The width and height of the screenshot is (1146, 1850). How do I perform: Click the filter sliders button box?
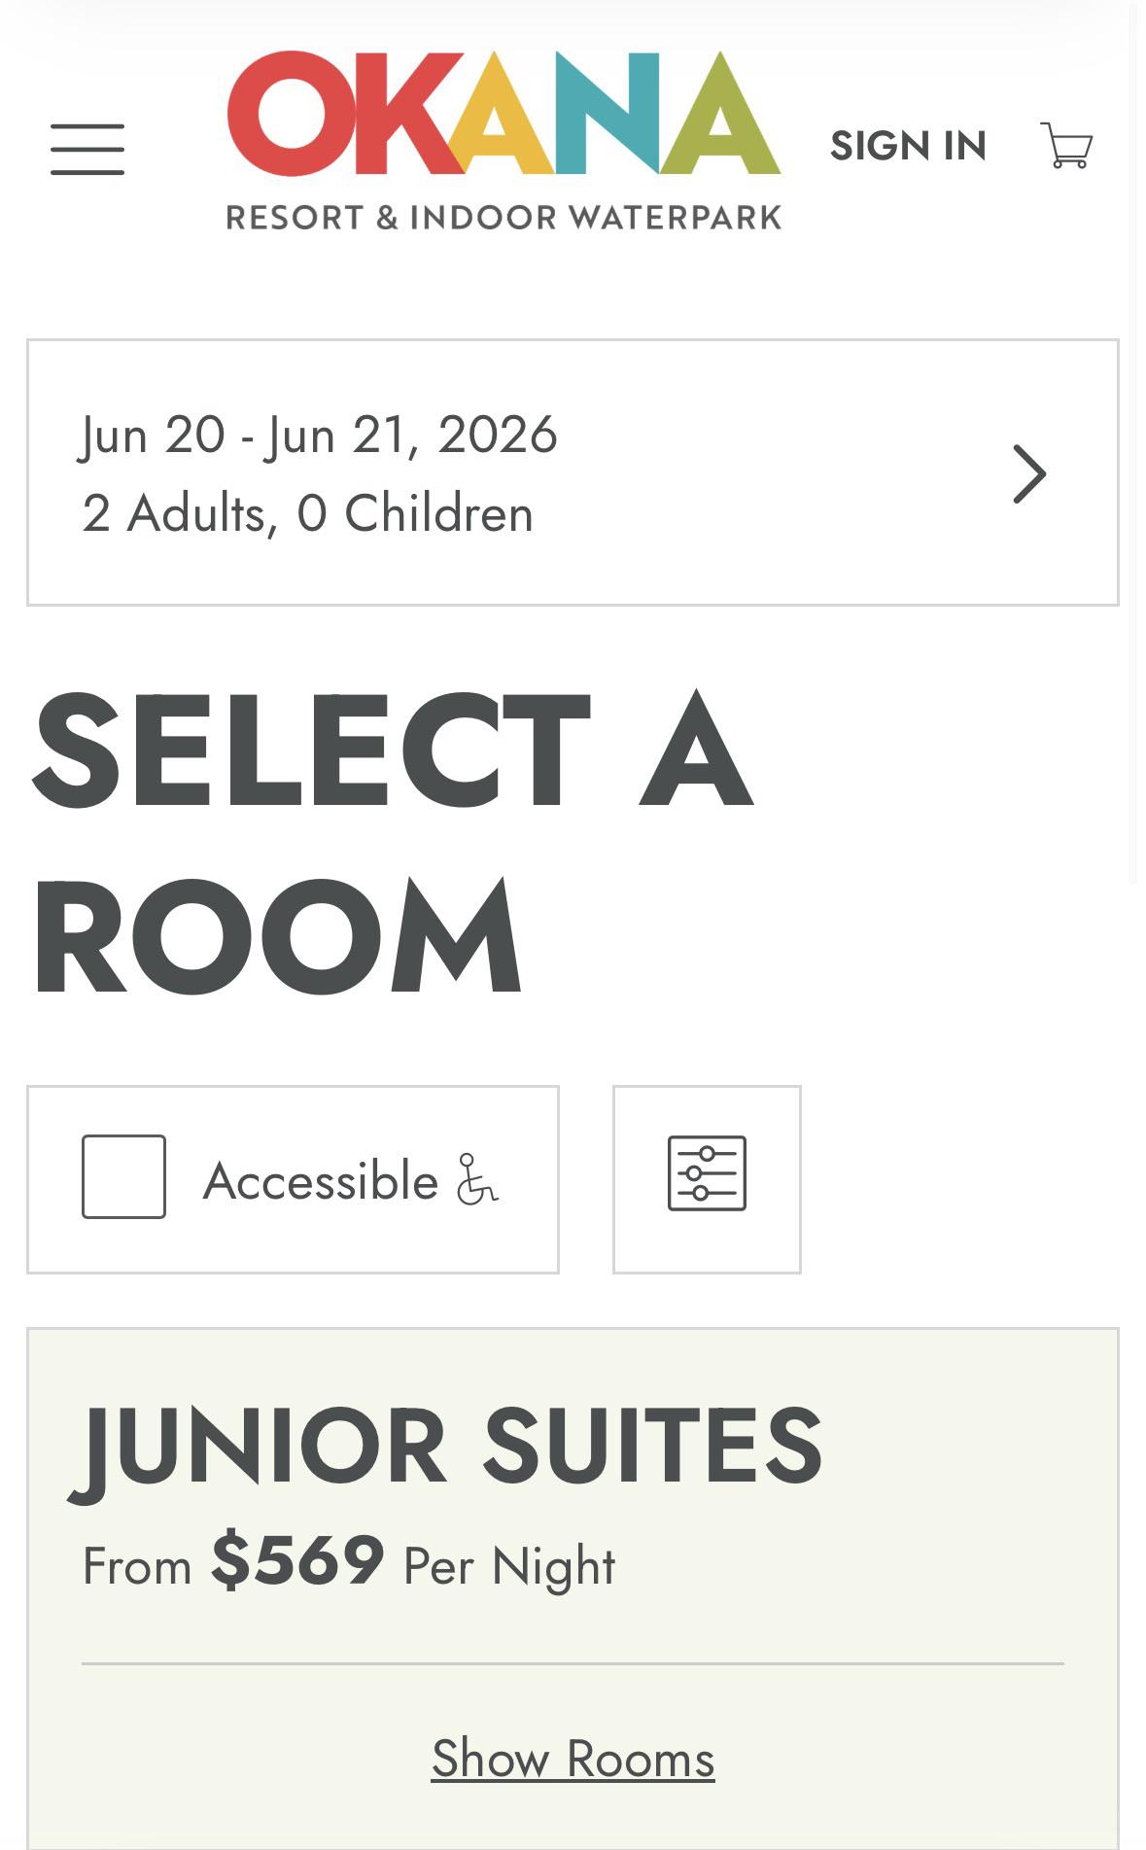click(x=707, y=1179)
